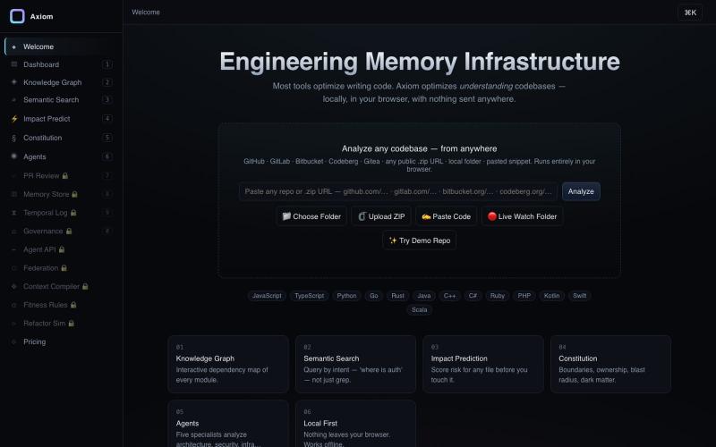Image resolution: width=716 pixels, height=447 pixels.
Task: Open the locked Fitness Rules item
Action: pyautogui.click(x=61, y=305)
